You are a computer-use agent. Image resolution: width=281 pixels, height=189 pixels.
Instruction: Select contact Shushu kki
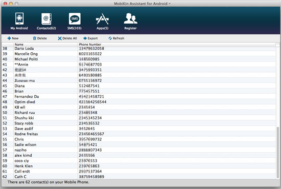pos(24,118)
